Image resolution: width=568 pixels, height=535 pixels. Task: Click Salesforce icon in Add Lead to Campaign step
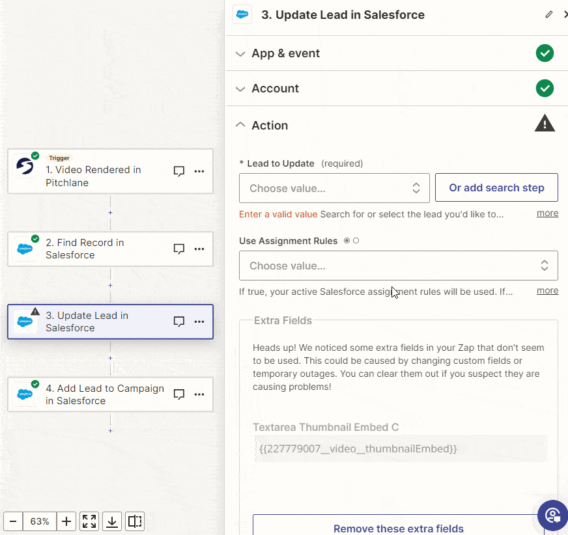(x=25, y=394)
